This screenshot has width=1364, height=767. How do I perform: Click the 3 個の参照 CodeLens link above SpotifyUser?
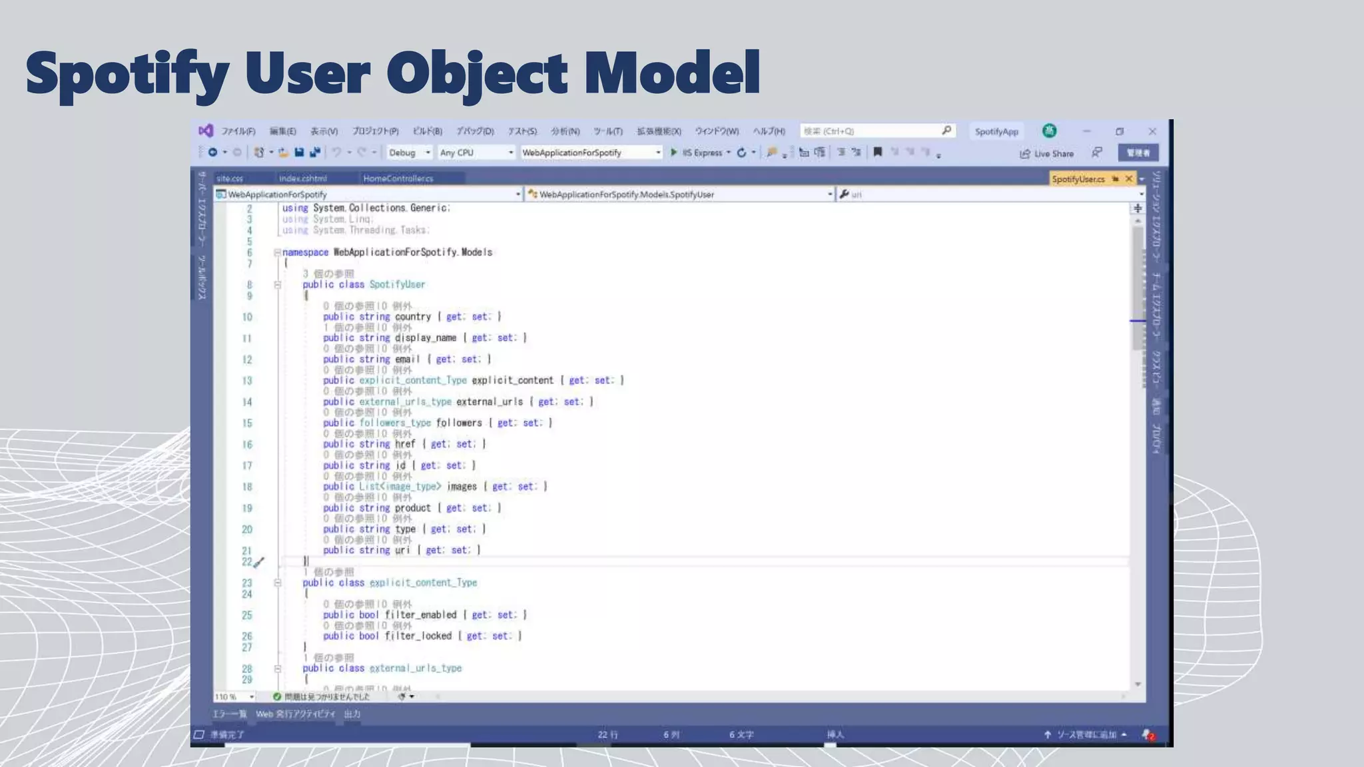point(328,274)
